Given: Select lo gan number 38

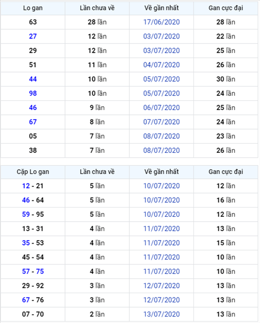Looking at the screenshot, I should (x=32, y=150).
